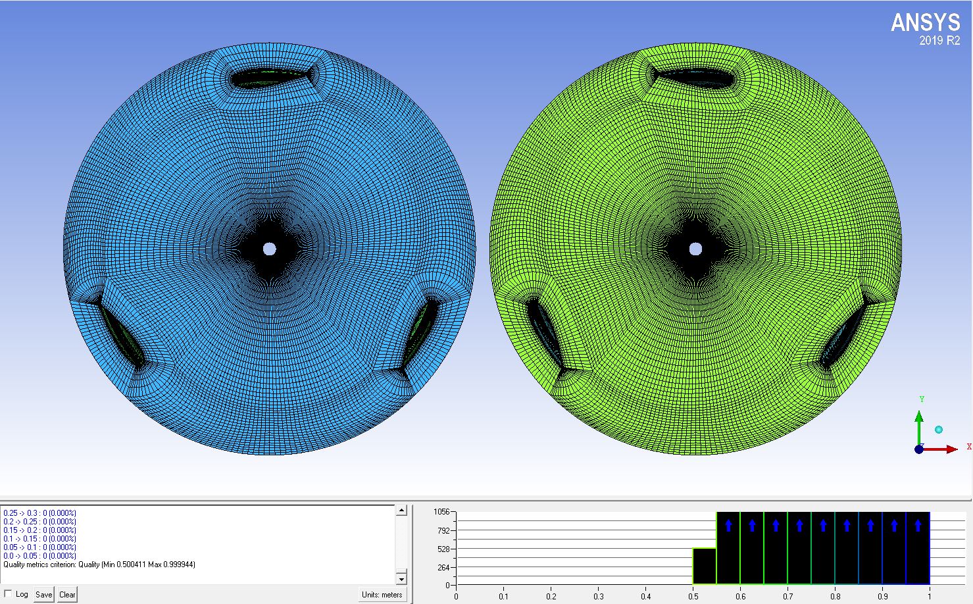Image resolution: width=973 pixels, height=604 pixels.
Task: Click the 528 label on histogram vertical axis
Action: pyautogui.click(x=443, y=549)
